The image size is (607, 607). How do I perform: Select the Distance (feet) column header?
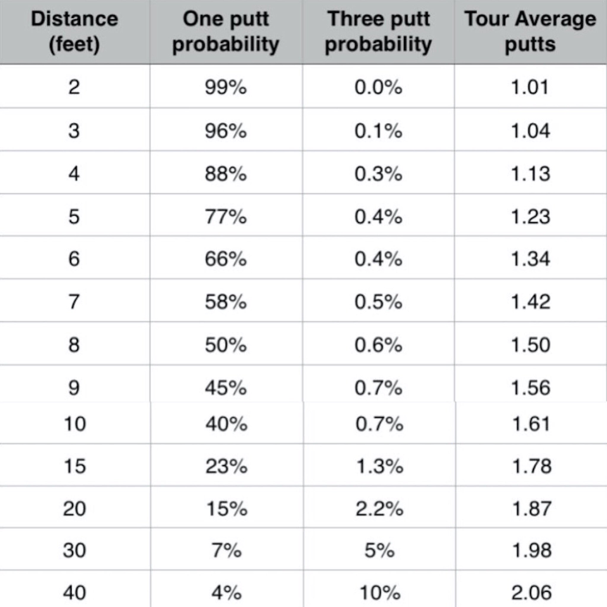pos(75,31)
